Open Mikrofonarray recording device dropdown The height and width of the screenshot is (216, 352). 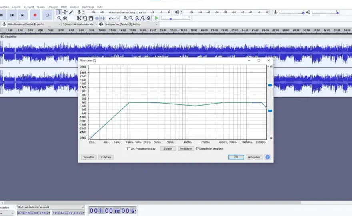coord(34,24)
